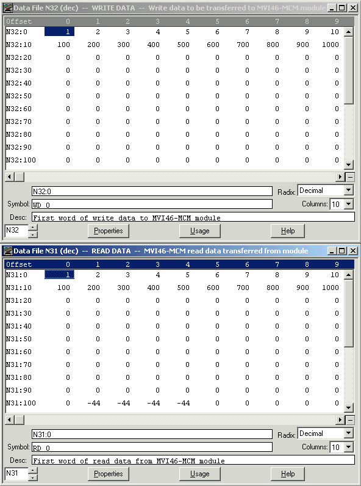
Task: Click the Desc field for write data
Action: (x=193, y=217)
